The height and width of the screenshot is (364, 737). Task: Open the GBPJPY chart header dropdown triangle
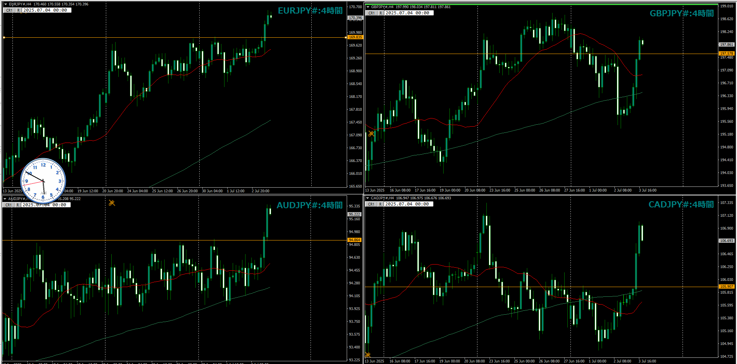pyautogui.click(x=368, y=7)
